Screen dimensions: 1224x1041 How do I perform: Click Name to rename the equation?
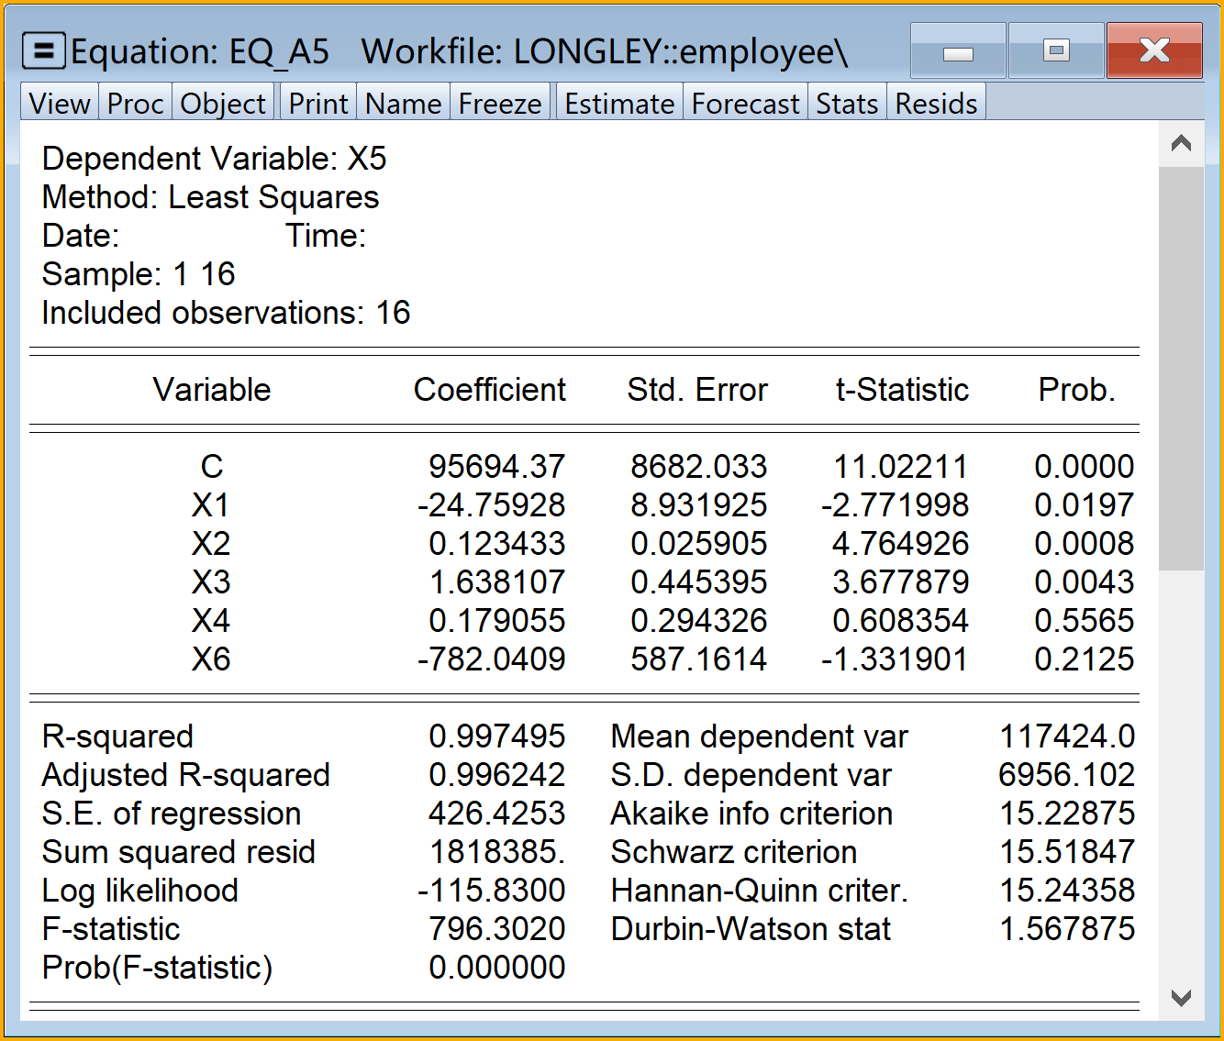tap(403, 104)
